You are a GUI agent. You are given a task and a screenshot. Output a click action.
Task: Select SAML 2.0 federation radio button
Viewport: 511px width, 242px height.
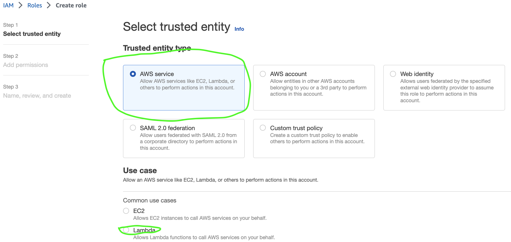coord(133,128)
